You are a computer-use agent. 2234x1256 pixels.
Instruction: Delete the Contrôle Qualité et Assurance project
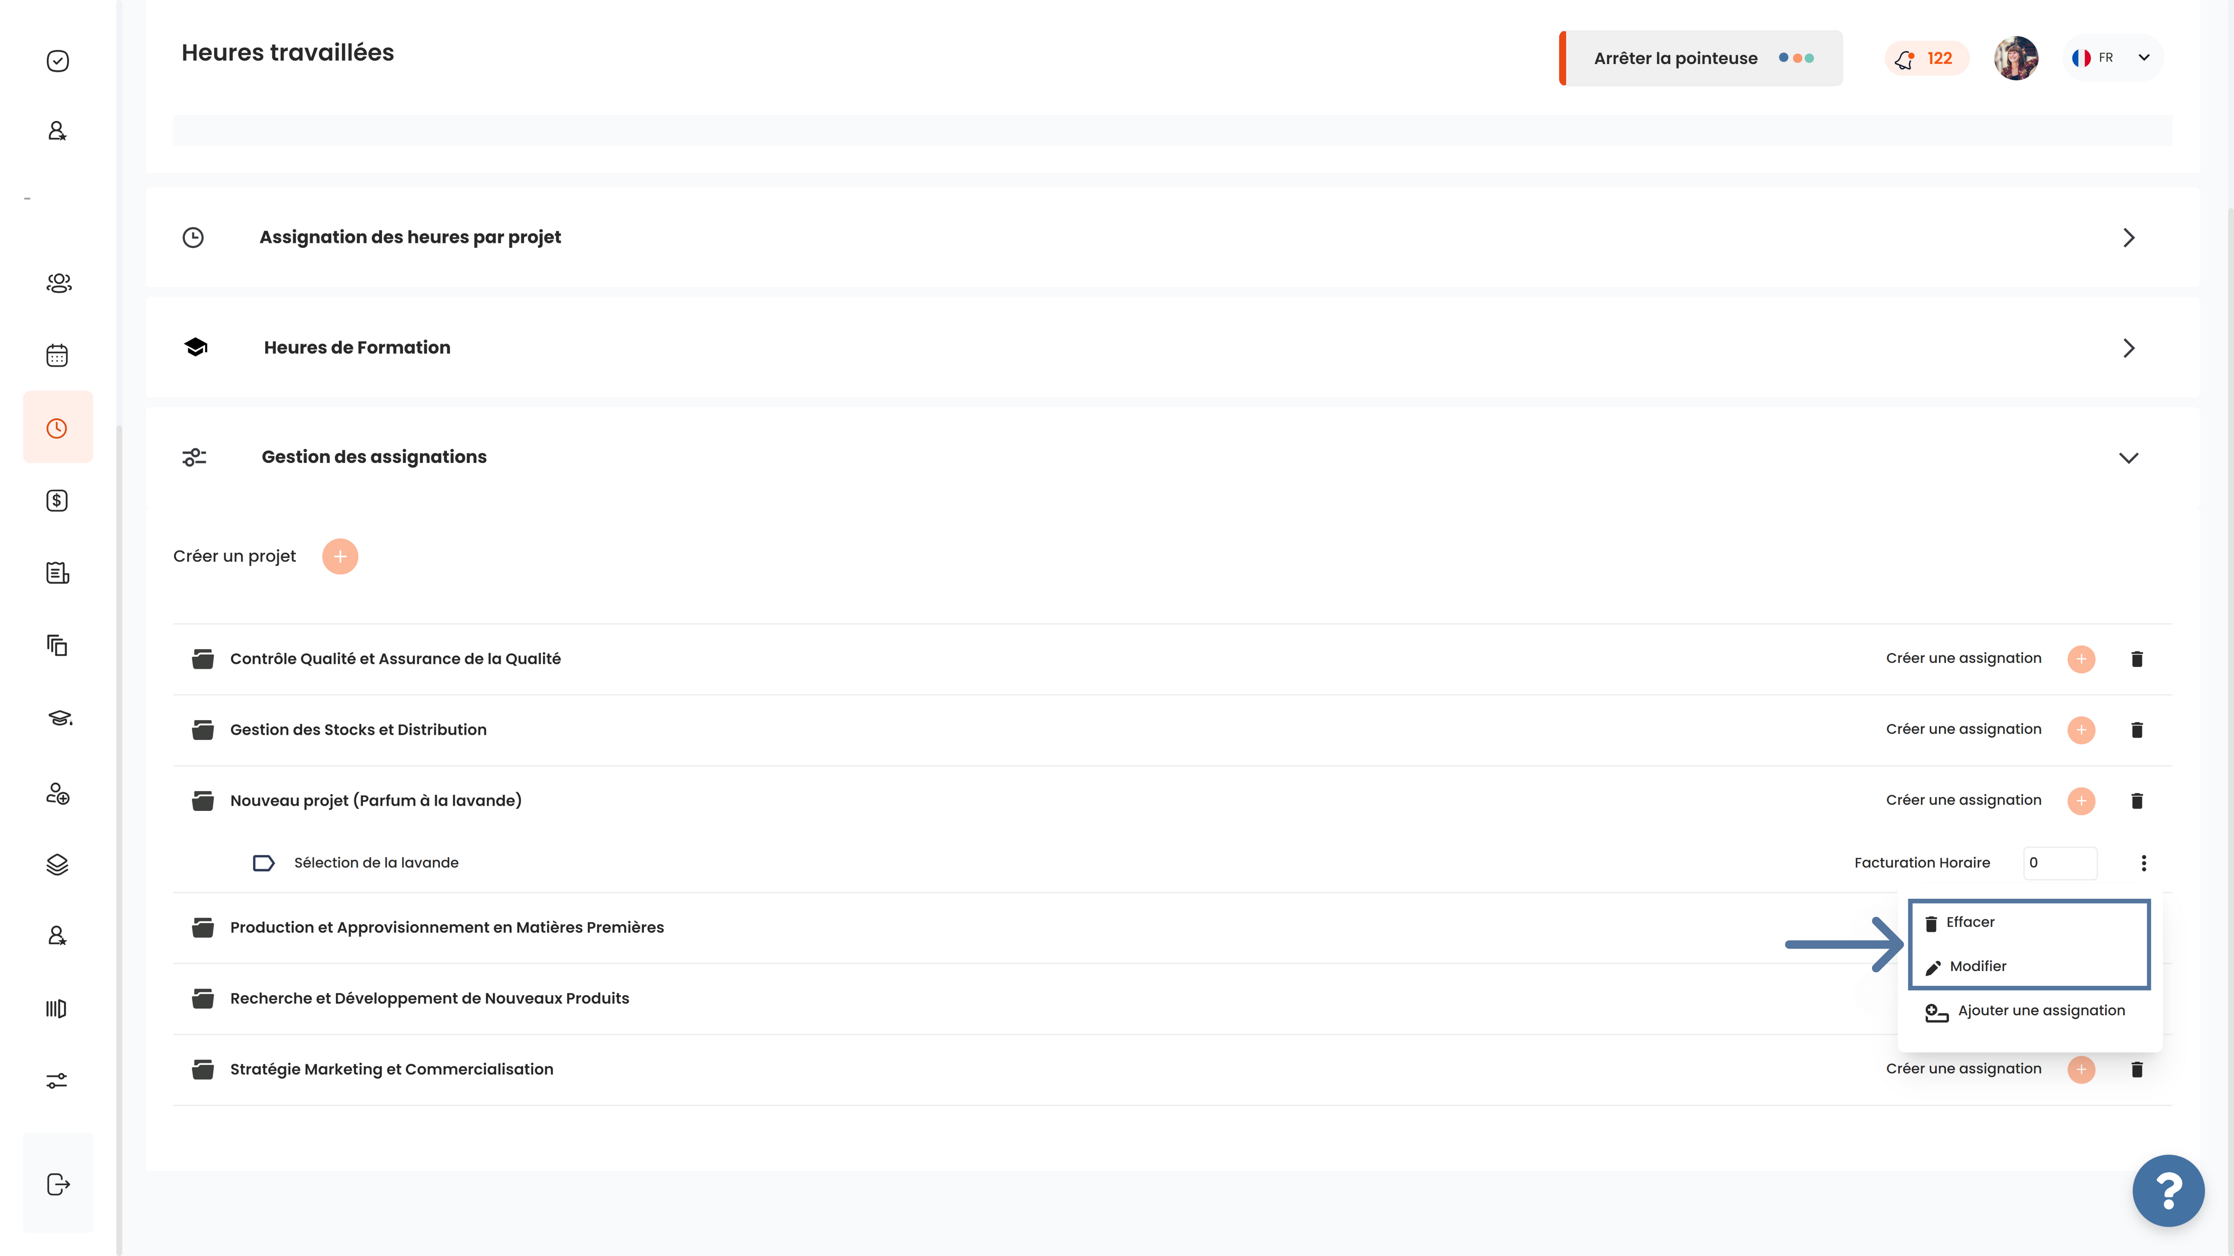point(2137,659)
